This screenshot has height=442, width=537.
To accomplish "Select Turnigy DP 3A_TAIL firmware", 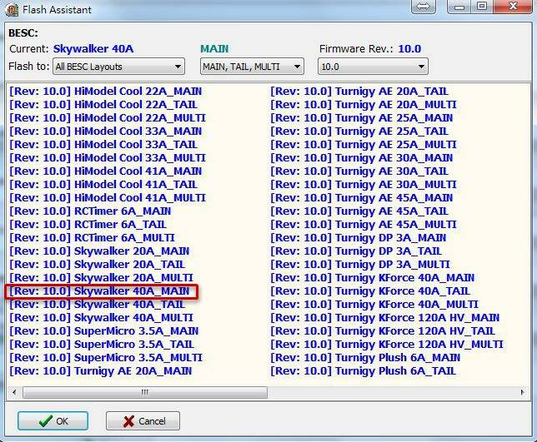I will (356, 251).
